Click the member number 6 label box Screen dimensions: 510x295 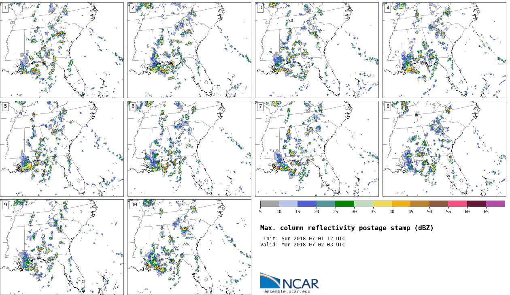[133, 106]
